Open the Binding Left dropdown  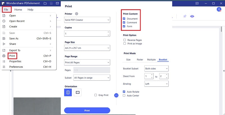click(x=156, y=84)
